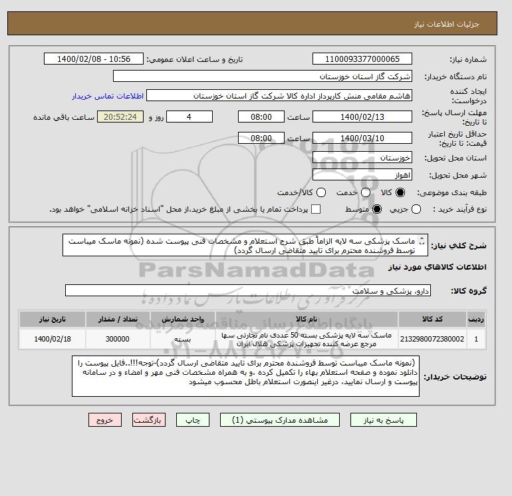Click the price validity 08:00 time field
Viewport: 512px width, 496px height.
261,138
